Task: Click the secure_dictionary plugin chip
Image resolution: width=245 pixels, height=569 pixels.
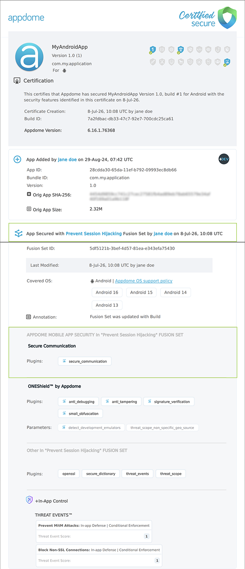Action: click(101, 474)
